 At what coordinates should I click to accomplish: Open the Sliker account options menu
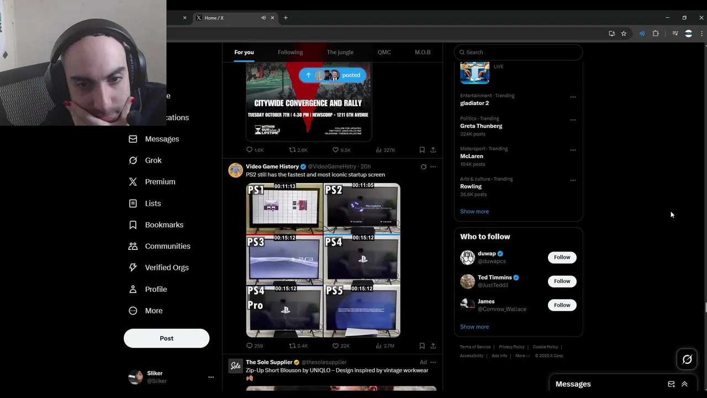tap(210, 377)
